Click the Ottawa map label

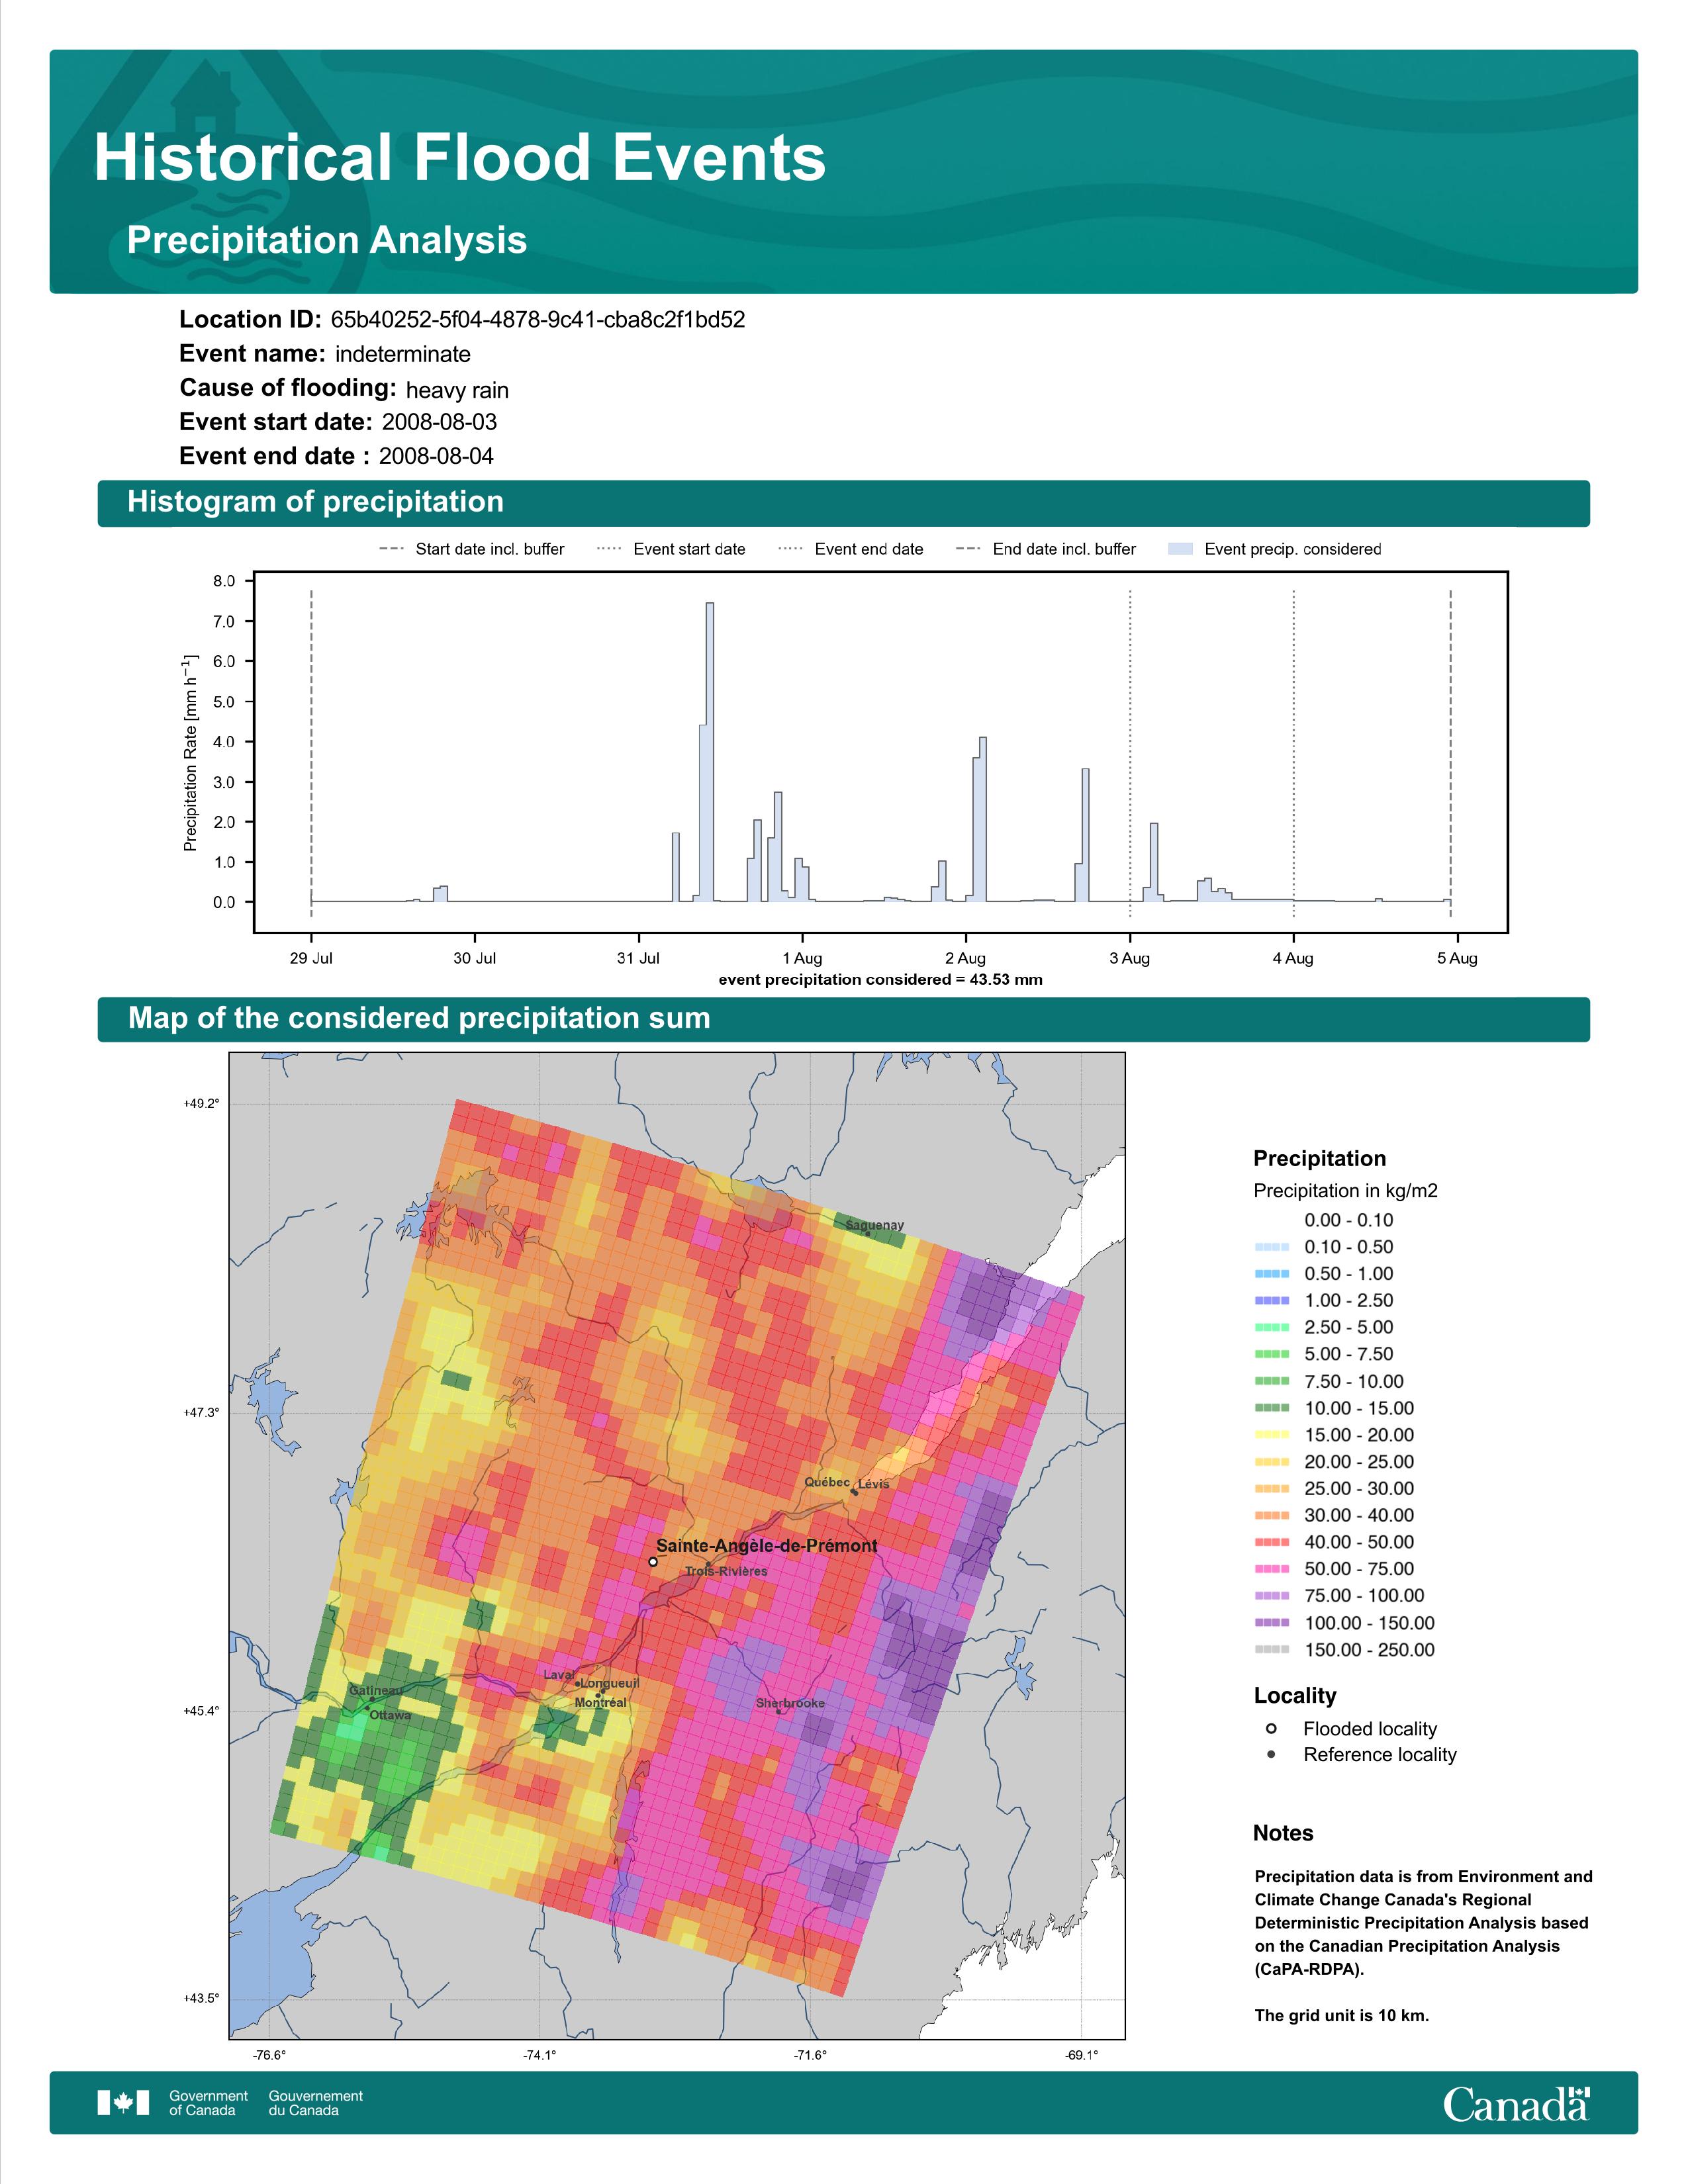click(x=390, y=1715)
